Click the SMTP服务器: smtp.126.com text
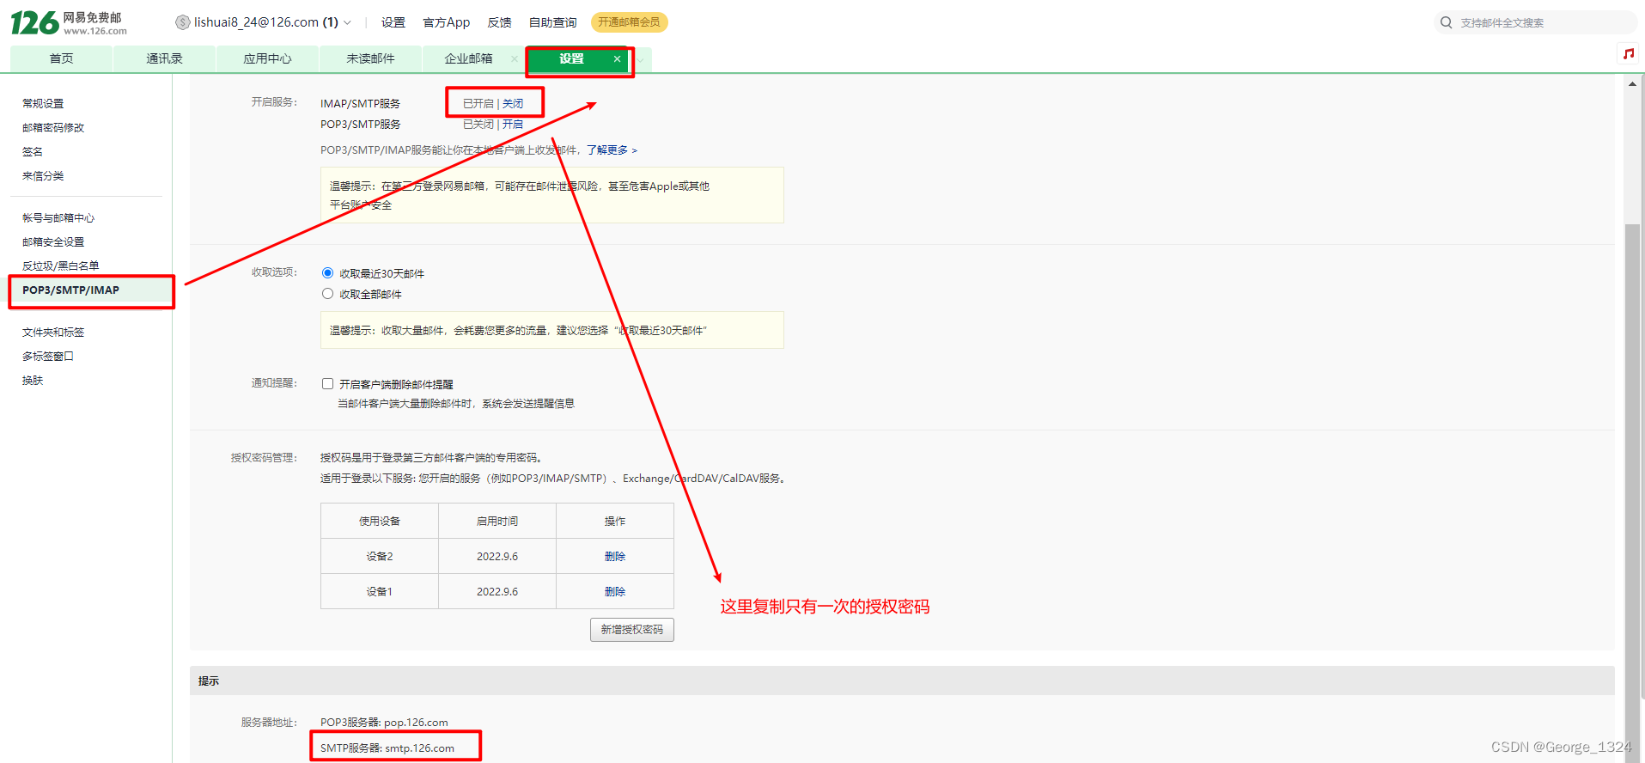Screen dimensions: 1645x763 click(x=387, y=748)
